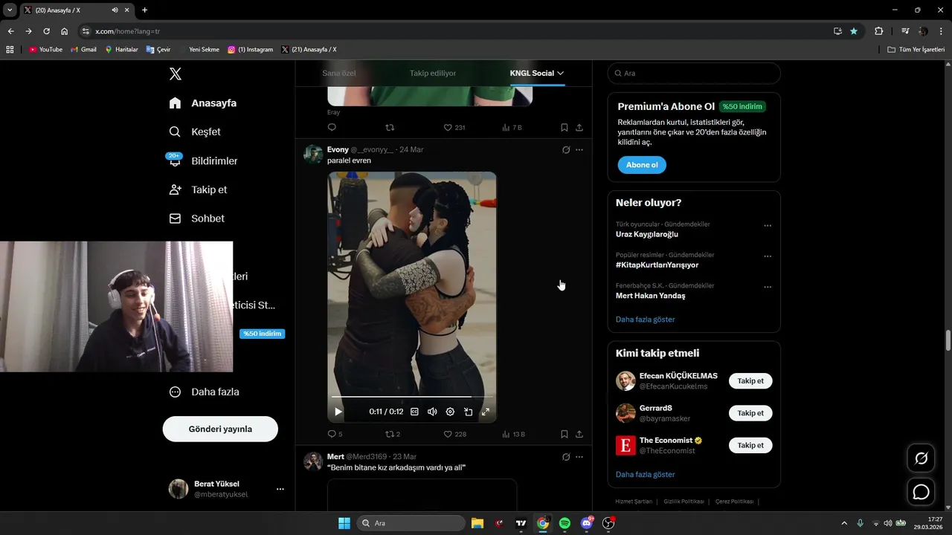Click the Abone ol premium button

642,165
